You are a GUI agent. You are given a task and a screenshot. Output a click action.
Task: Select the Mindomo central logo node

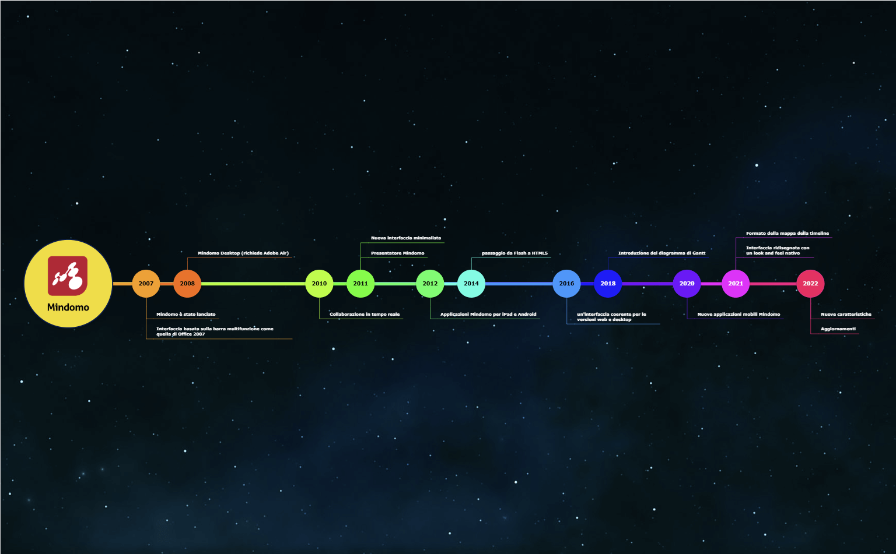[68, 284]
